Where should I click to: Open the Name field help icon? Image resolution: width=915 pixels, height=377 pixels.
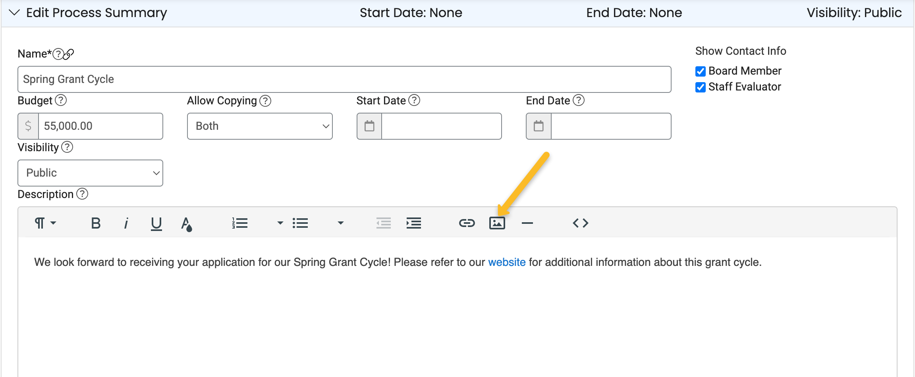58,54
